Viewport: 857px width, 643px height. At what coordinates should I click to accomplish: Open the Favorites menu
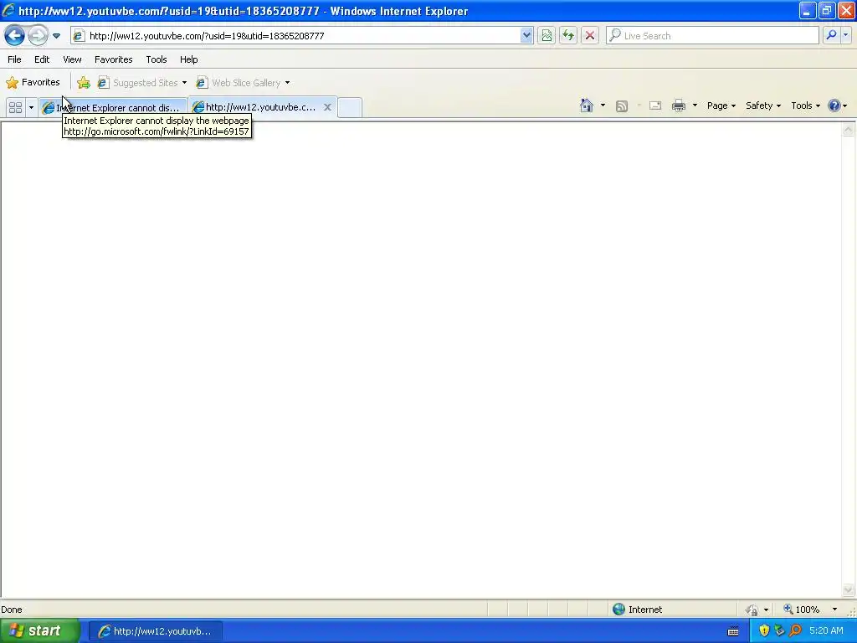coord(114,59)
